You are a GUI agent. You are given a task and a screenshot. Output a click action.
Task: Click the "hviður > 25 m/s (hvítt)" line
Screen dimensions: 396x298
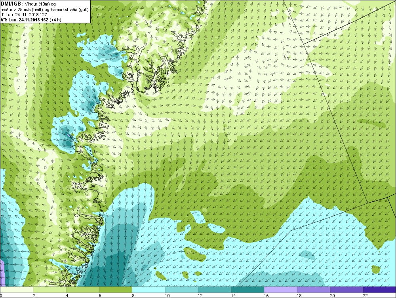point(22,9)
